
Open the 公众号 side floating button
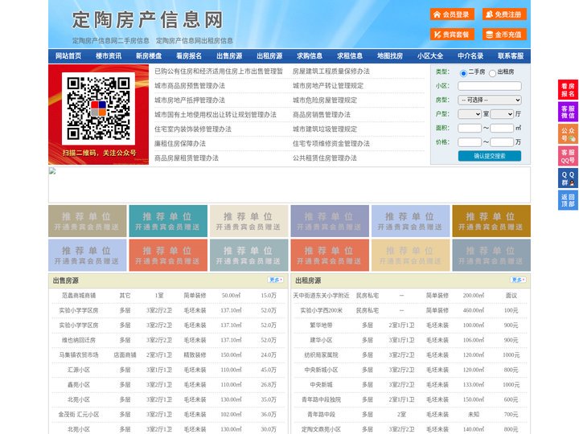point(568,134)
